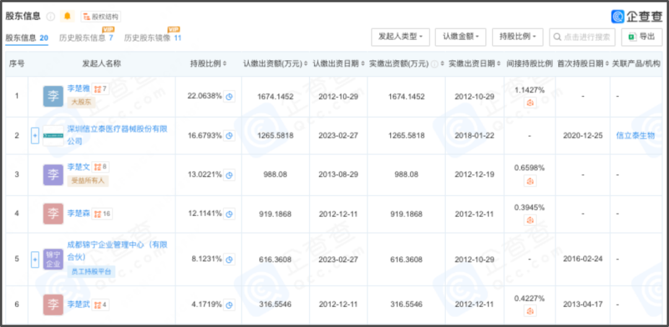Click info icon in 实缴出资额 column header
This screenshot has width=669, height=327.
434,64
